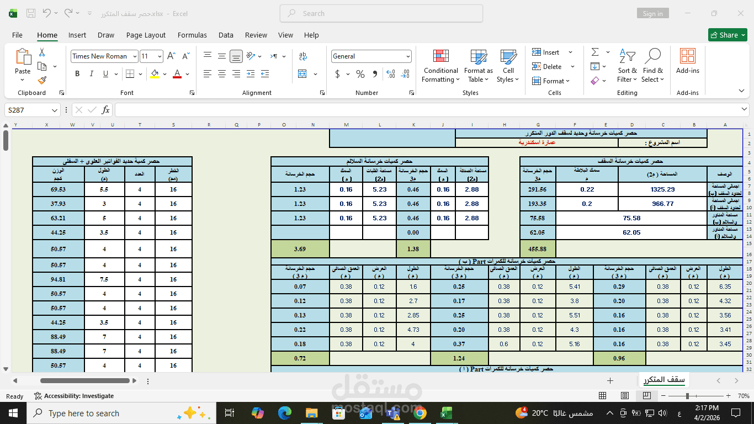The image size is (754, 424).
Task: Click the AutoSum sigma icon
Action: pyautogui.click(x=595, y=52)
